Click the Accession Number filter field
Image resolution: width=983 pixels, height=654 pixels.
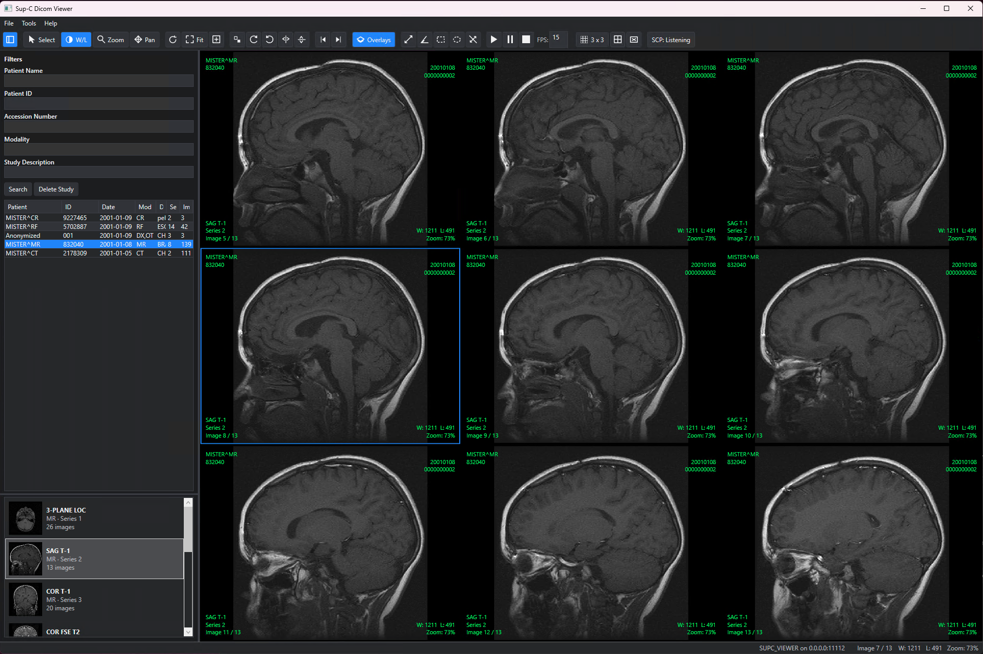[x=99, y=126]
